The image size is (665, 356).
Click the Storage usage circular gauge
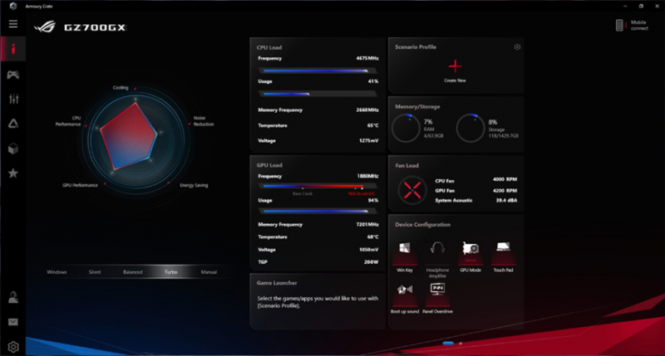pos(470,128)
